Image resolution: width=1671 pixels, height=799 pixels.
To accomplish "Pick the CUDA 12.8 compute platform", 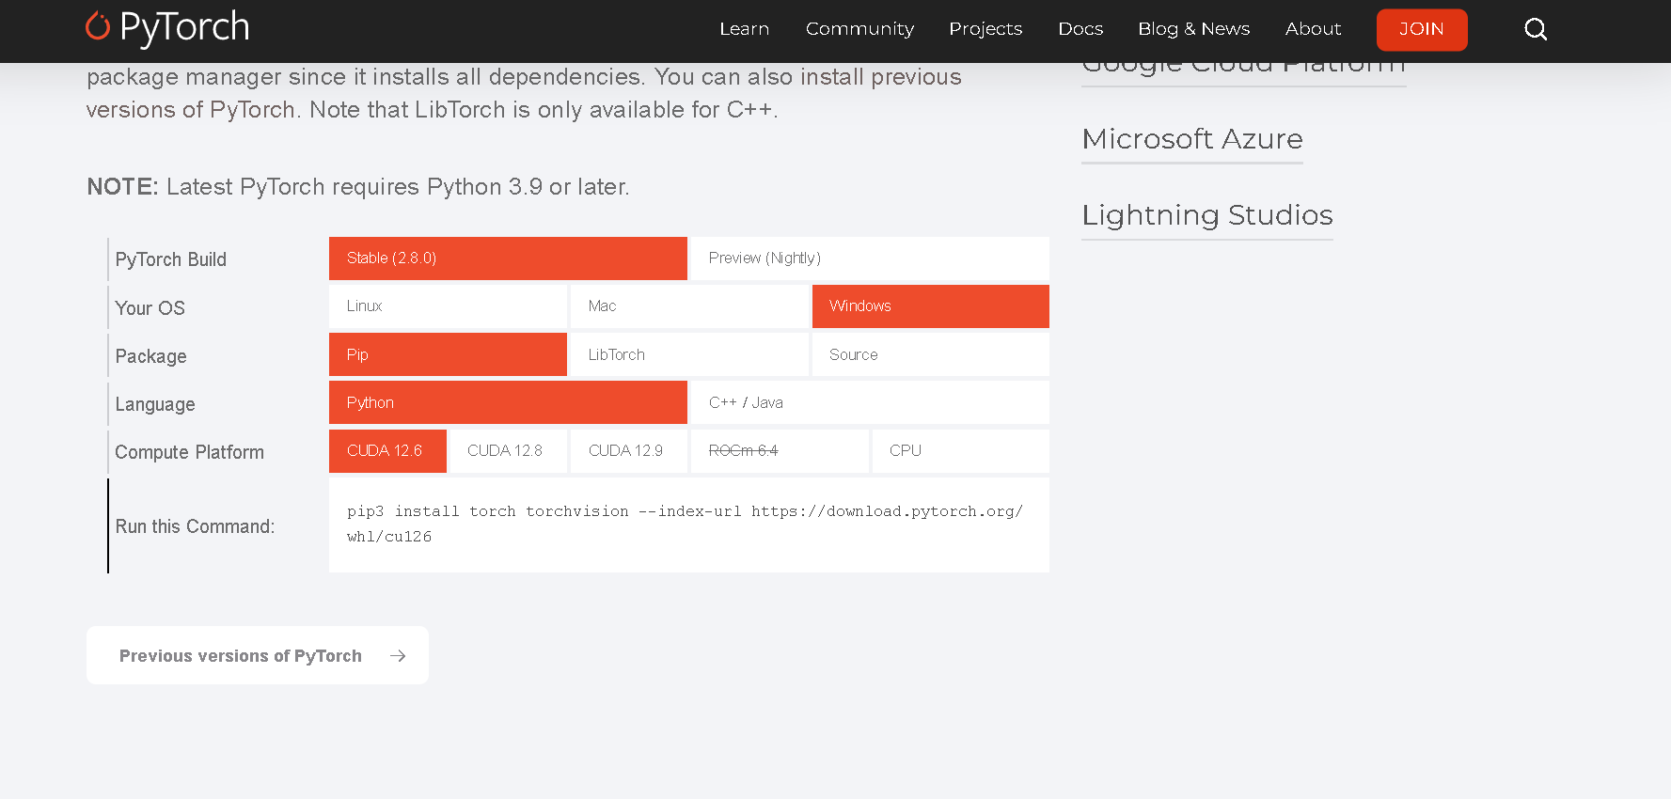I will [x=509, y=451].
